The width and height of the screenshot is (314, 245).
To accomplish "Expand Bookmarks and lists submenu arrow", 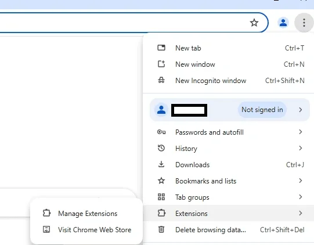I will point(301,181).
